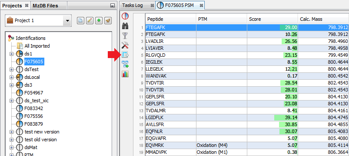Click the pencil edit project button
This screenshot has height=156, width=349.
tap(90, 20)
